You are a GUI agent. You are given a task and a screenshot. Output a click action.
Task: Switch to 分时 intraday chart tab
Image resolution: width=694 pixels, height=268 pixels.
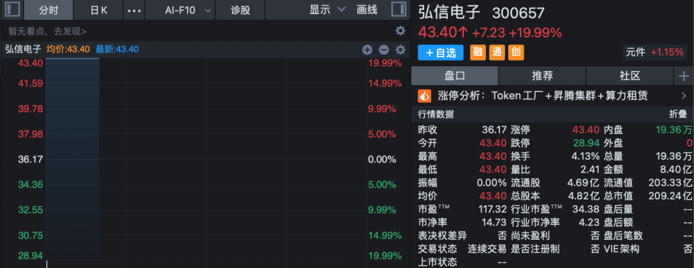[48, 10]
